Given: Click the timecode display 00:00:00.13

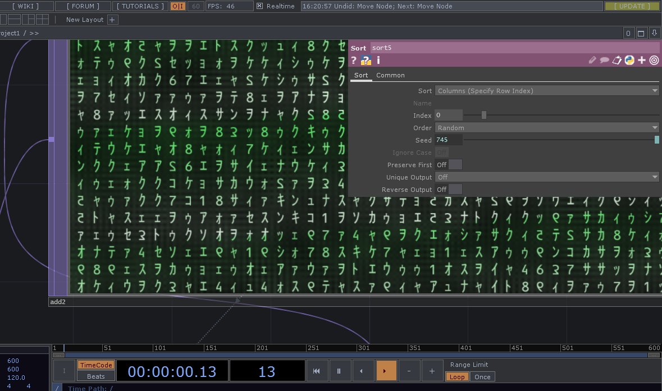Looking at the screenshot, I should point(172,371).
